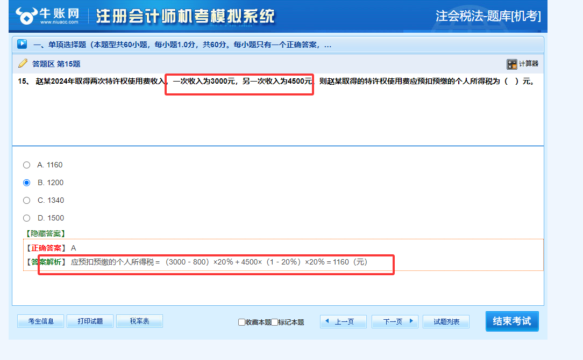583x360 pixels.
Task: Click the 注会税法-题库[机考] title
Action: point(488,16)
